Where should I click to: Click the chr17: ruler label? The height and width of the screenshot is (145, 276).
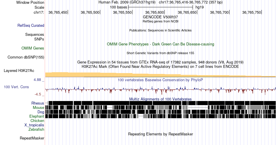[x=39, y=12]
